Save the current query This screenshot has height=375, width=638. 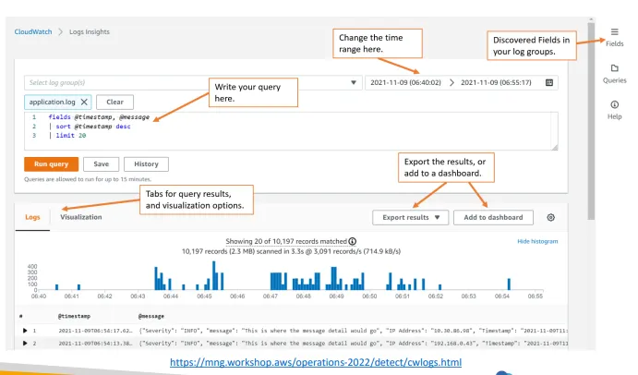pos(102,164)
